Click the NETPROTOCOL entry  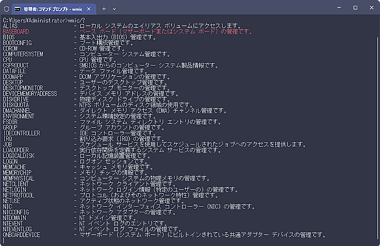19,196
